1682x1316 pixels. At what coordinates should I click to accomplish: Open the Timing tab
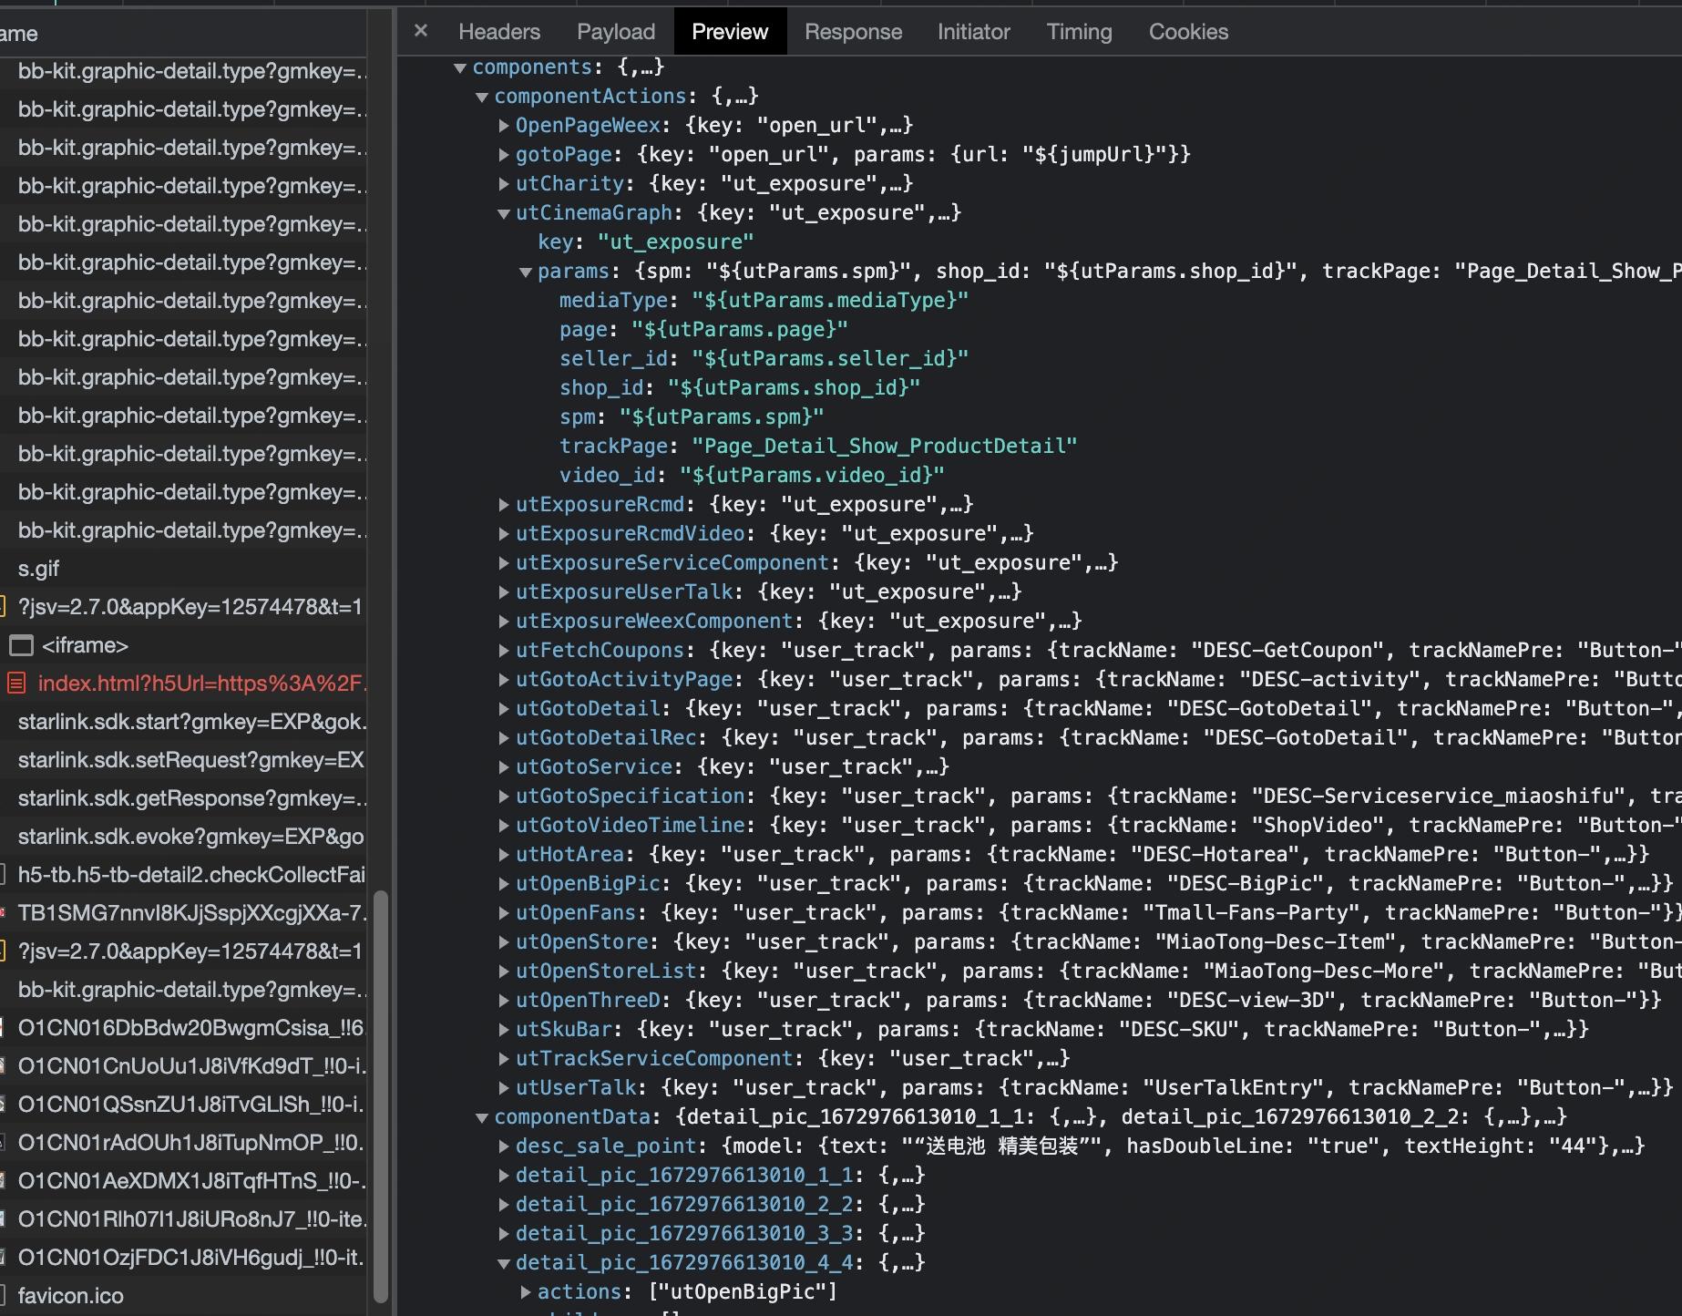[1078, 32]
